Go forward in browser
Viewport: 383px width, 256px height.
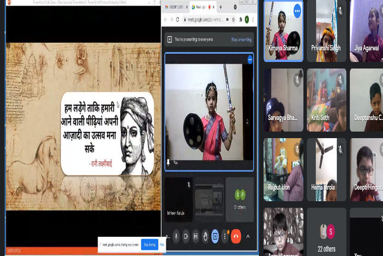[x=171, y=20]
